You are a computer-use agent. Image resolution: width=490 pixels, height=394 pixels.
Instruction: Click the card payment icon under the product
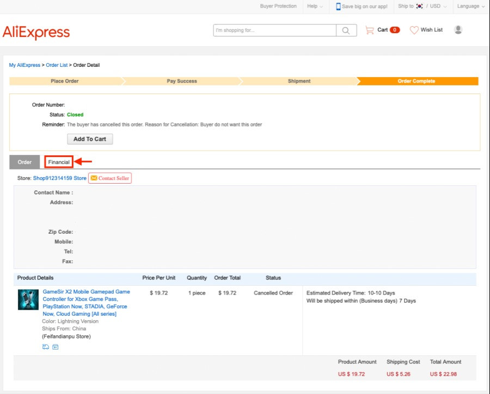coord(56,347)
